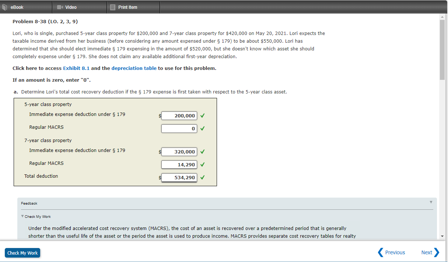Open the Print Item tab
The width and height of the screenshot is (448, 262).
(127, 7)
